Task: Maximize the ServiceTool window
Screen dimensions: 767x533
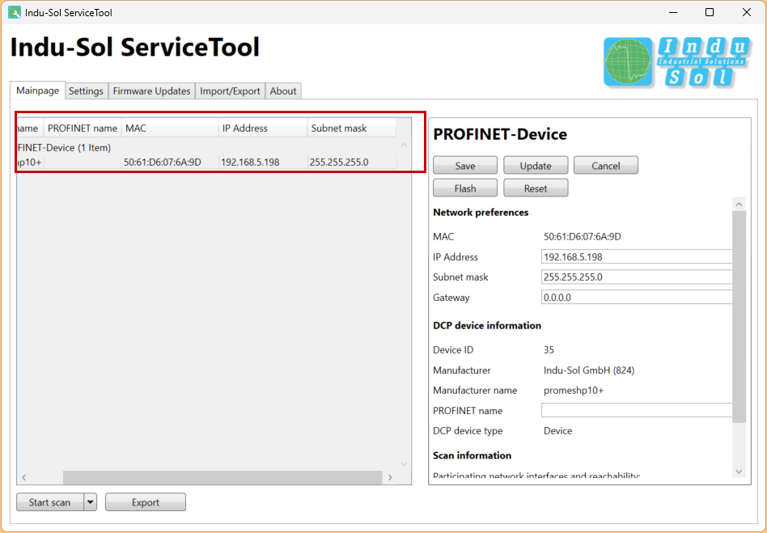Action: pyautogui.click(x=710, y=12)
